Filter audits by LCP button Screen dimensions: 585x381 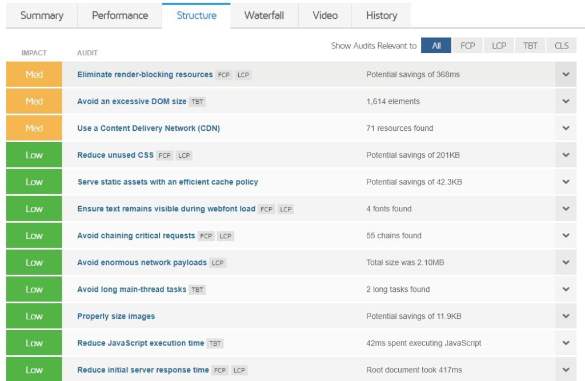pyautogui.click(x=499, y=46)
